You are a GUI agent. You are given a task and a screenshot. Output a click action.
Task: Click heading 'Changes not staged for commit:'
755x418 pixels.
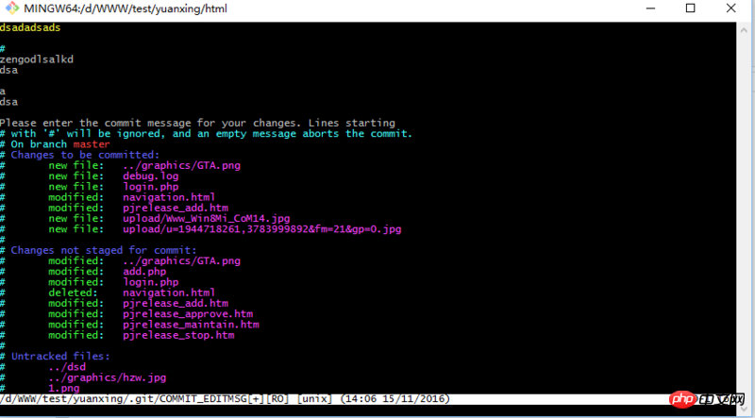[x=104, y=250]
